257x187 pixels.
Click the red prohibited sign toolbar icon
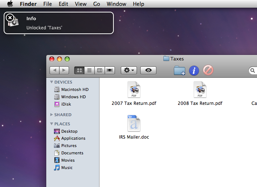click(x=208, y=70)
